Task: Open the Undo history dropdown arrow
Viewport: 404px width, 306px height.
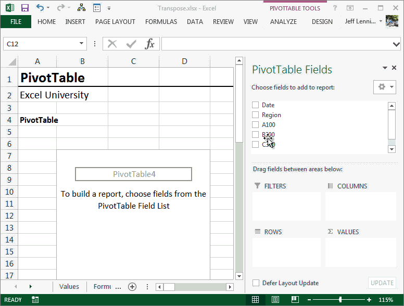Action: coord(48,8)
